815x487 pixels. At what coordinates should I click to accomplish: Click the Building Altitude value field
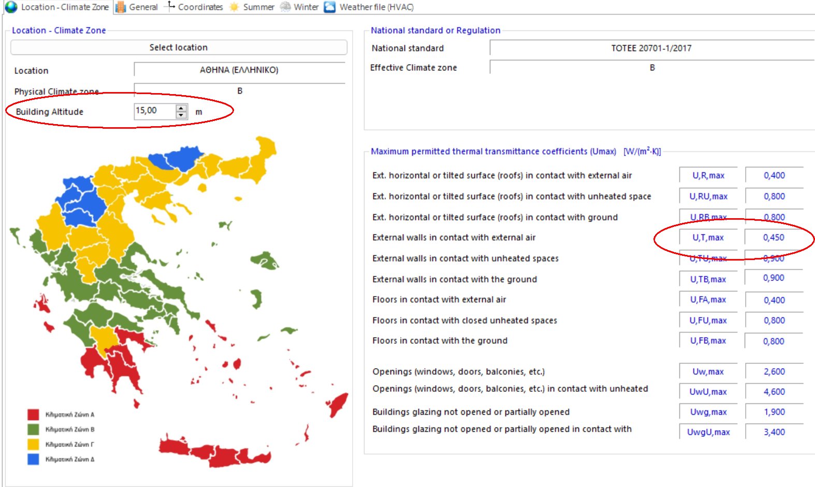click(154, 111)
